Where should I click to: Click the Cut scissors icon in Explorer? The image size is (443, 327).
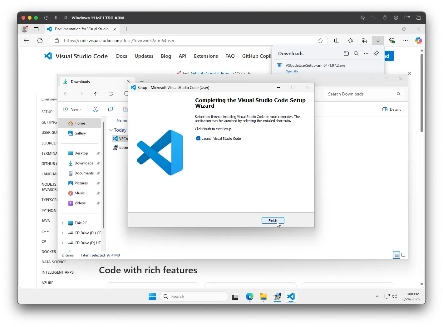(96, 109)
